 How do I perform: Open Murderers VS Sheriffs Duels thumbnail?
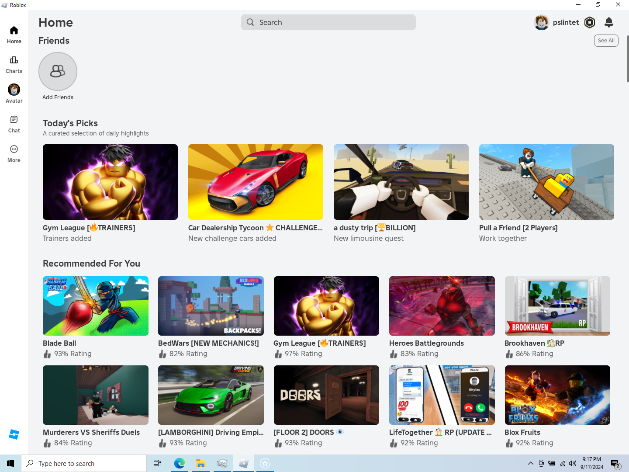coord(96,395)
